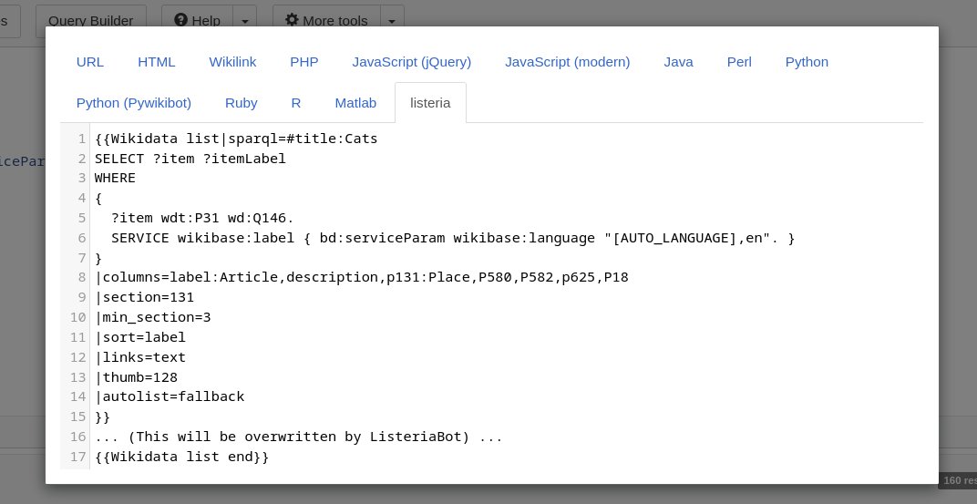The image size is (977, 504).
Task: Show the JavaScript (modern) example
Action: 567,62
